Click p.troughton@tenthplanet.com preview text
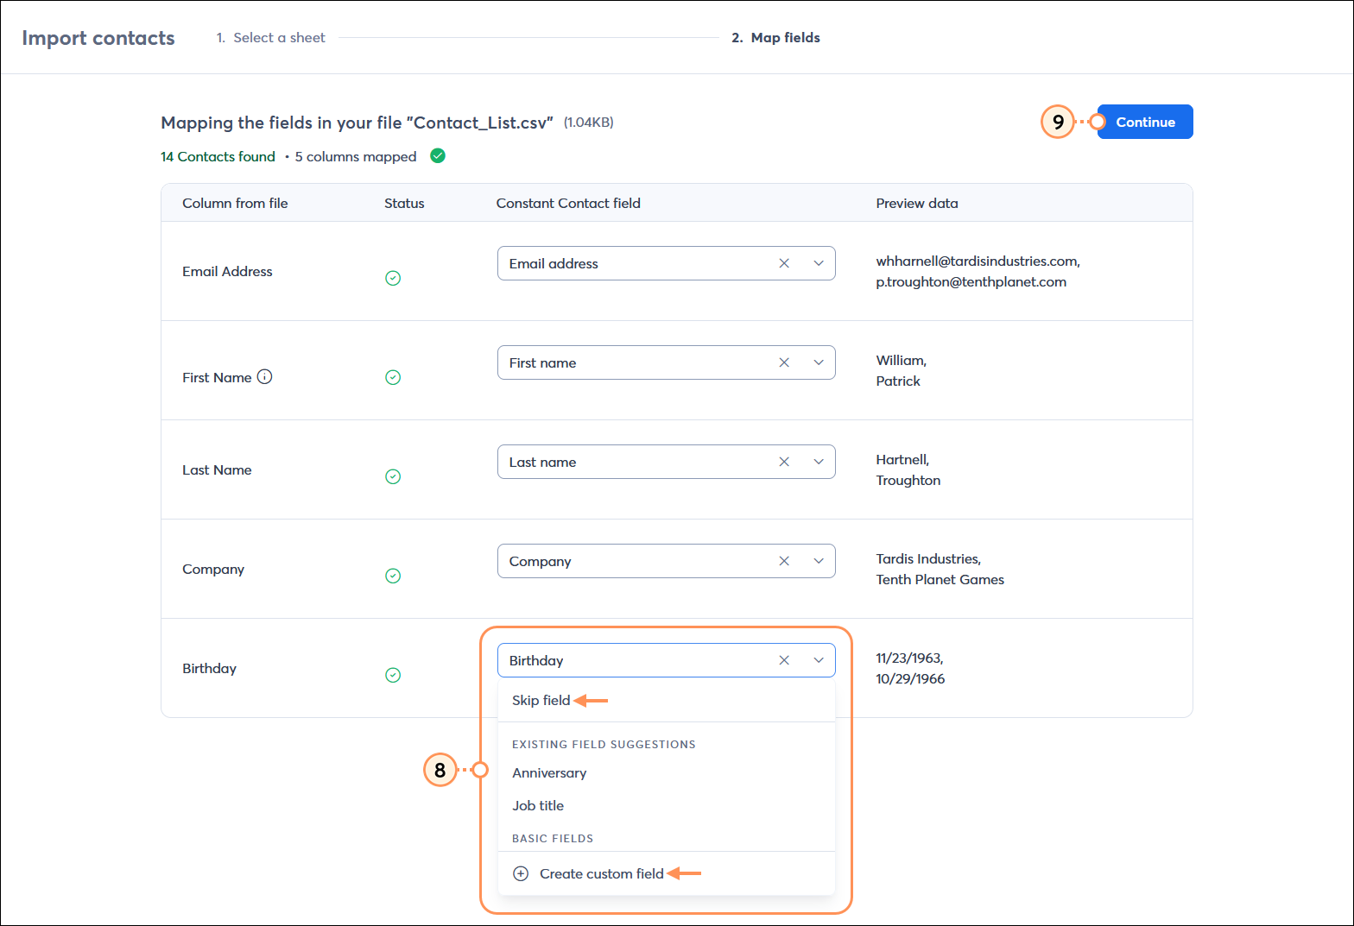Image resolution: width=1354 pixels, height=926 pixels. point(971,281)
